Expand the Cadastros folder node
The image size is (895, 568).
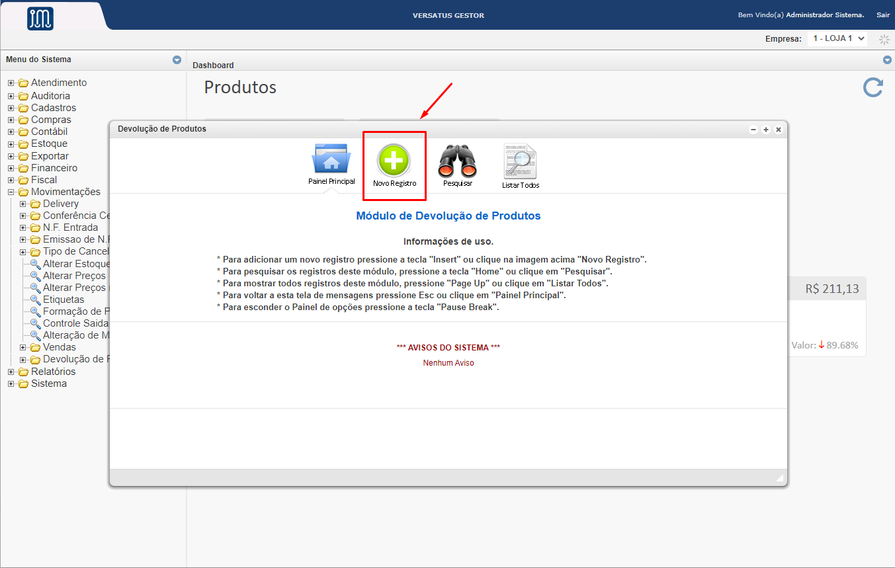click(x=11, y=108)
